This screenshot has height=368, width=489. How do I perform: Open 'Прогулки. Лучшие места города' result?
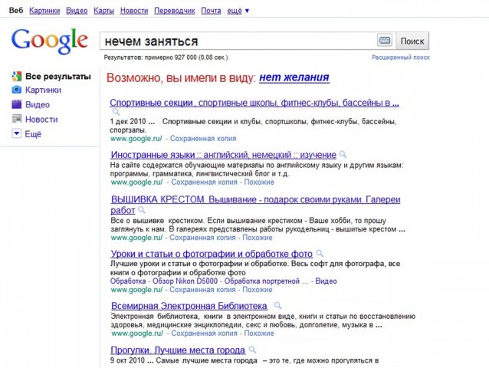[x=178, y=350]
